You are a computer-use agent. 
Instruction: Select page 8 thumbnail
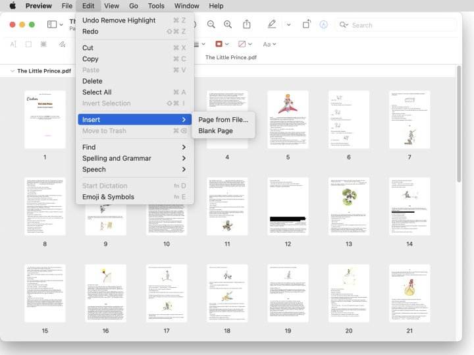[x=45, y=206]
